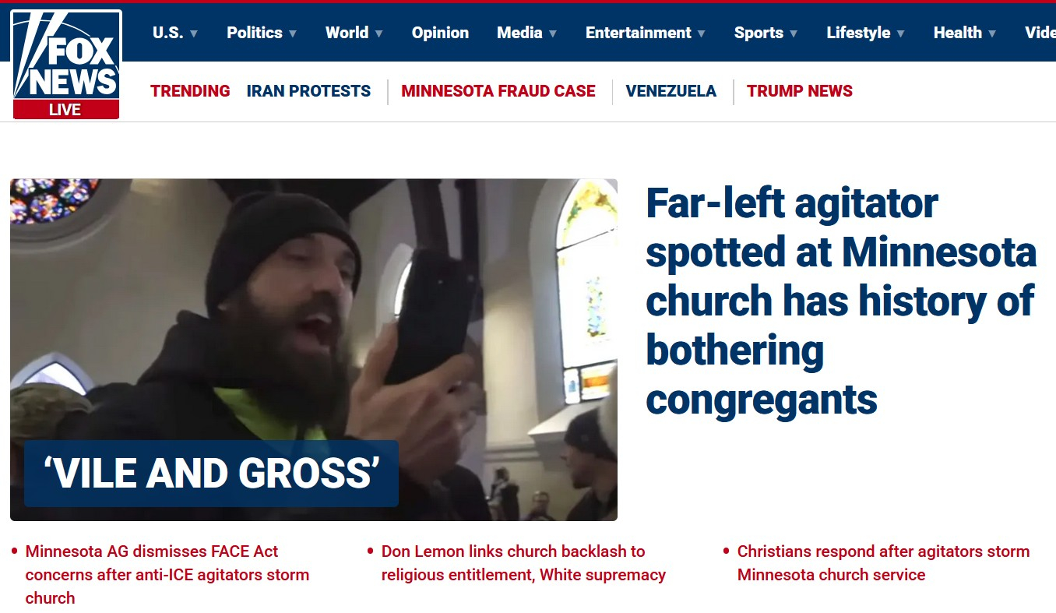Expand the Politics menu arrow
Viewport: 1056px width, 613px height.
point(293,33)
